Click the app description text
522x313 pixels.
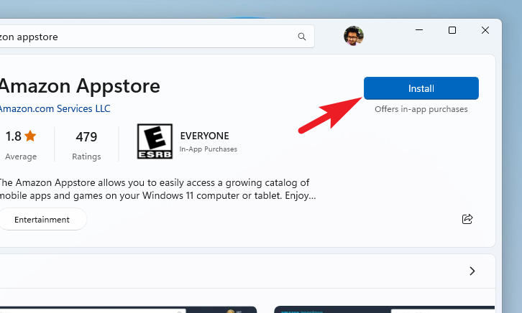point(157,189)
